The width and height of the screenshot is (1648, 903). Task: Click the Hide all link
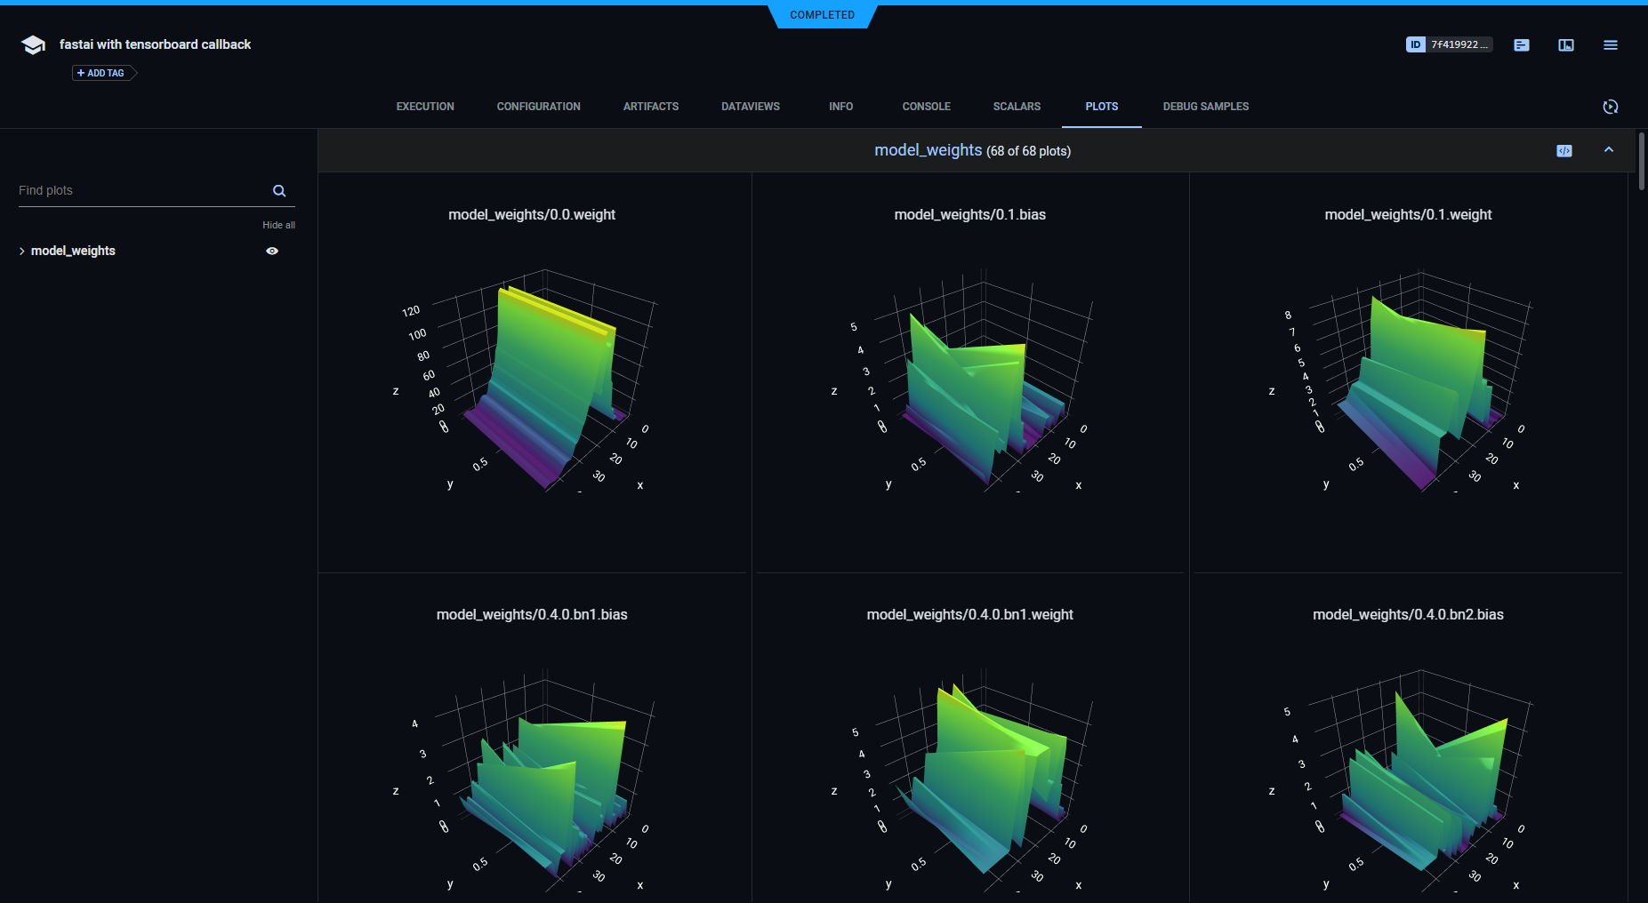pyautogui.click(x=278, y=226)
